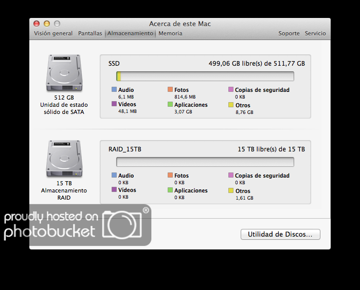Click the Servicio link
Image resolution: width=360 pixels, height=290 pixels.
[315, 33]
